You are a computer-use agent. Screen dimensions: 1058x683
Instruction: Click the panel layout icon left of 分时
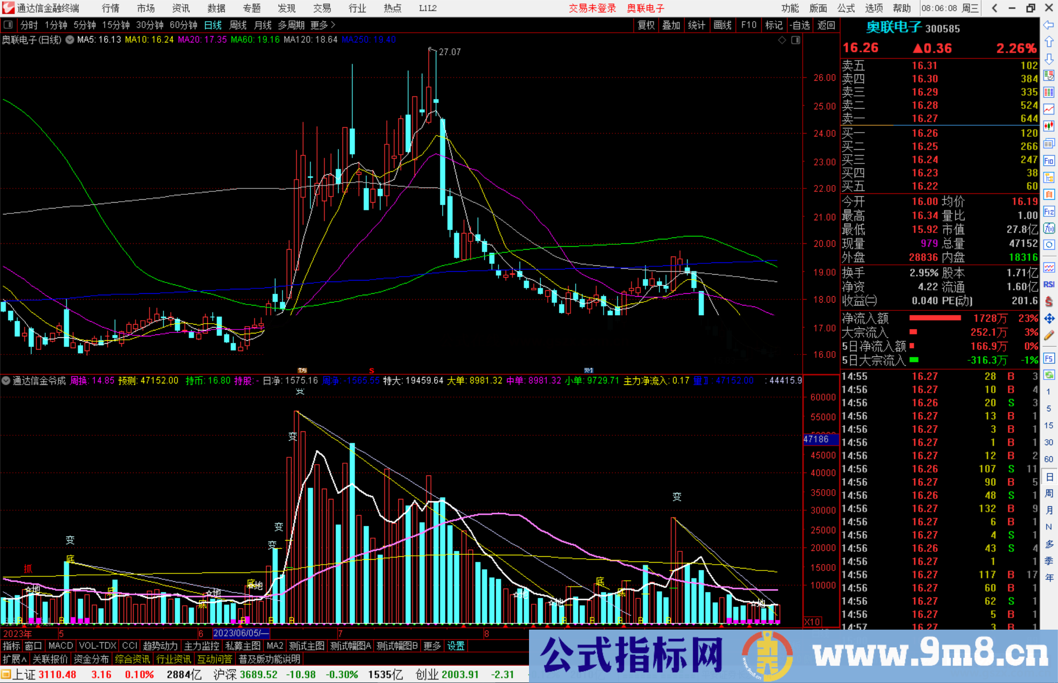[x=8, y=24]
